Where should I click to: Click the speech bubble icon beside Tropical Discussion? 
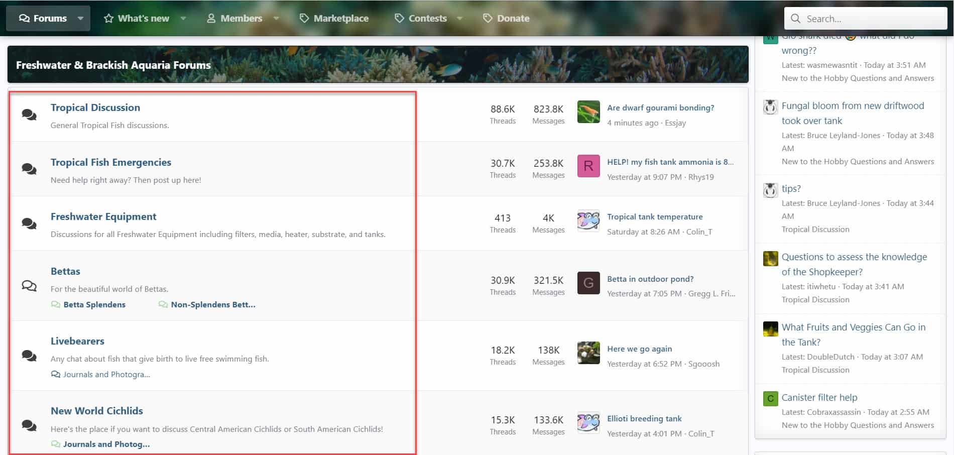(x=30, y=116)
